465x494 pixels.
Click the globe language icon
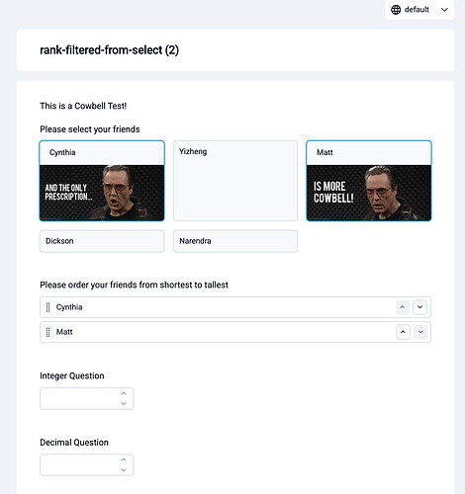[x=396, y=10]
